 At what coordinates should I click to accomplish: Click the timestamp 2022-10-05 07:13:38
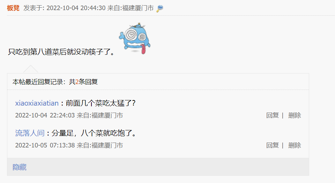[45, 145]
